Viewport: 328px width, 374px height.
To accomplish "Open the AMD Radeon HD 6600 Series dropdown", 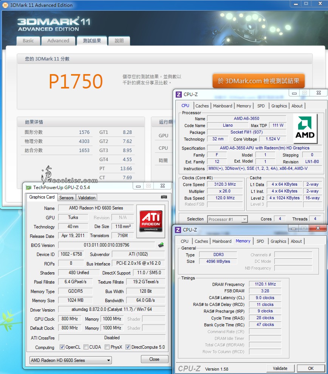I will pos(71,360).
